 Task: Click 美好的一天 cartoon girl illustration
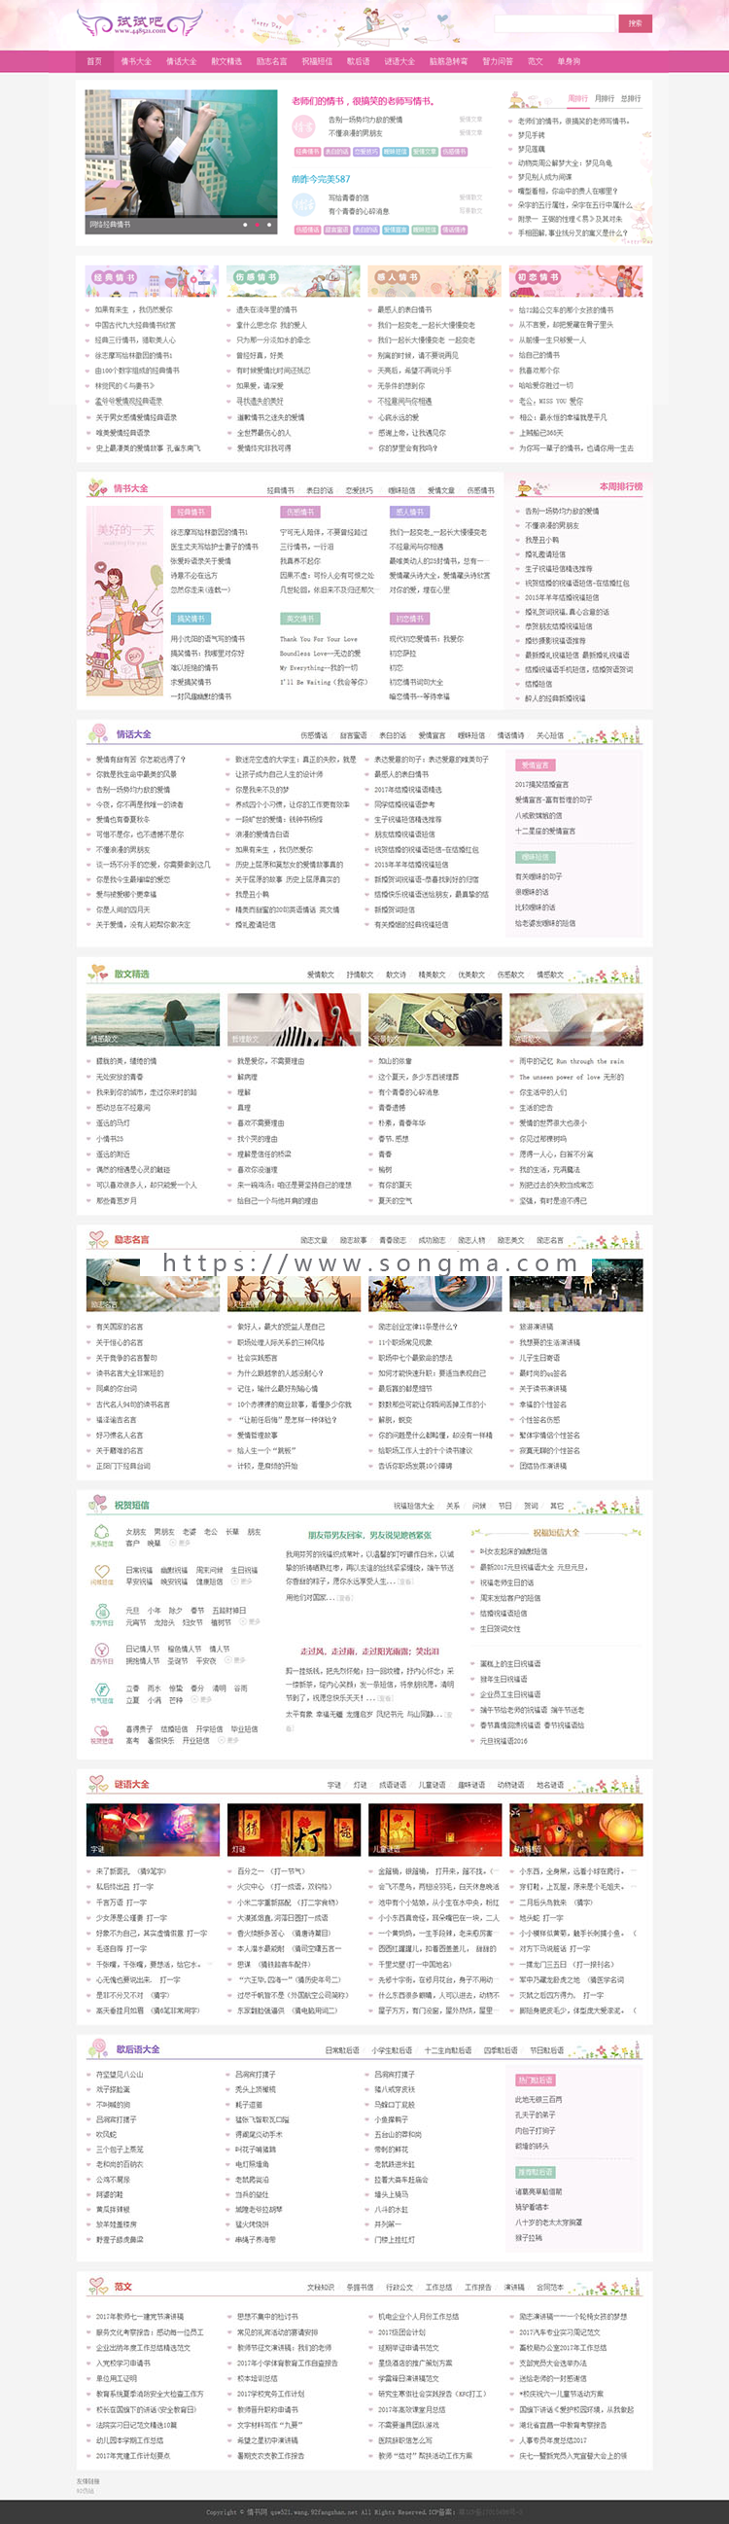[x=124, y=601]
